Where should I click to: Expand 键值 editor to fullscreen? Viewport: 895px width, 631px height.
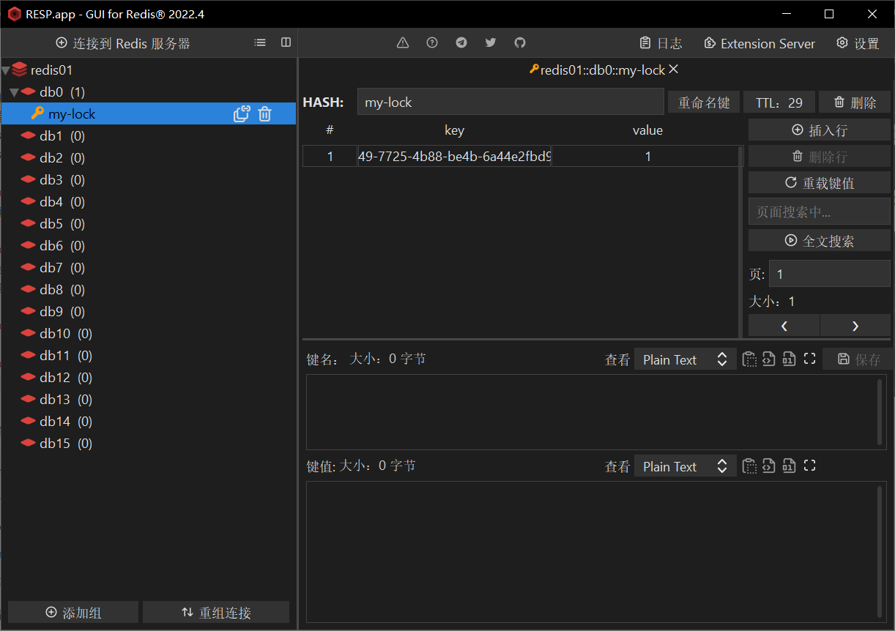(x=809, y=466)
